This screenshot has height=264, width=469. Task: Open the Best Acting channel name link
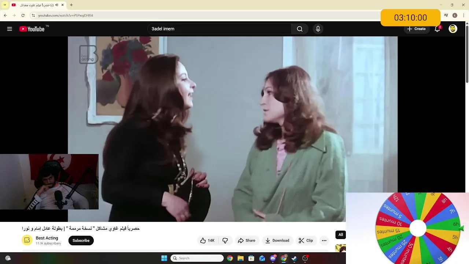pos(47,238)
